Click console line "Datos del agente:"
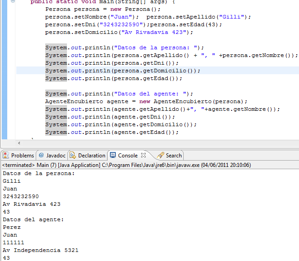Screen dimensions: 299x261 pos(33,219)
